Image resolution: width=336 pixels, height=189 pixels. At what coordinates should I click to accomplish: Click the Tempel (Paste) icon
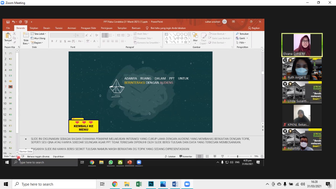8,37
